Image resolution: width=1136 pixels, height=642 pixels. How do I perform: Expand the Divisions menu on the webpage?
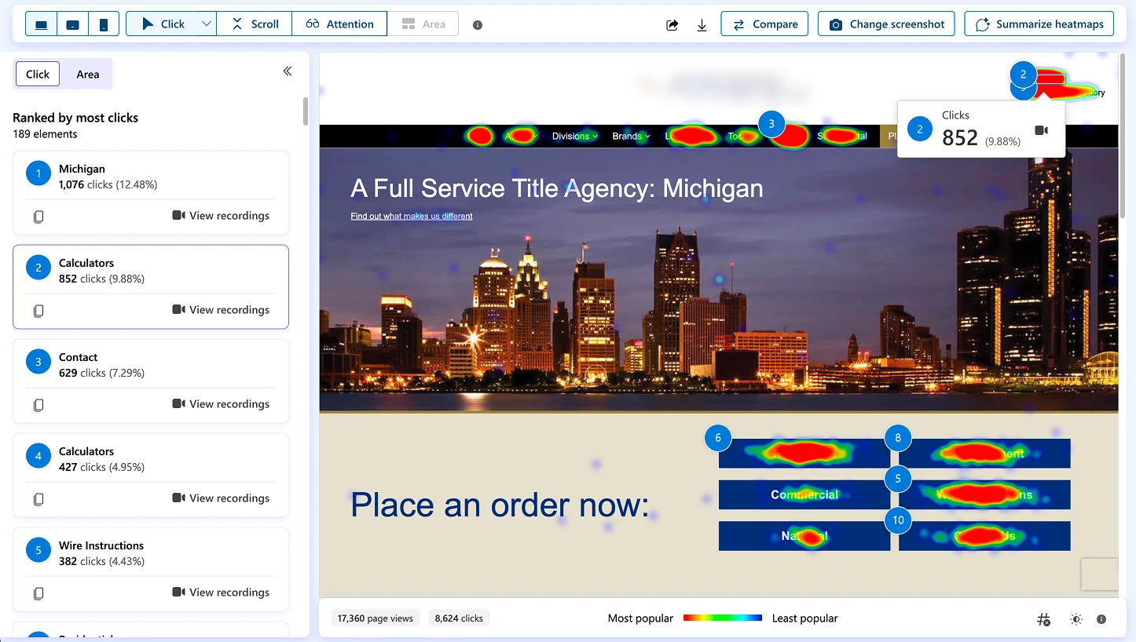[x=574, y=136]
